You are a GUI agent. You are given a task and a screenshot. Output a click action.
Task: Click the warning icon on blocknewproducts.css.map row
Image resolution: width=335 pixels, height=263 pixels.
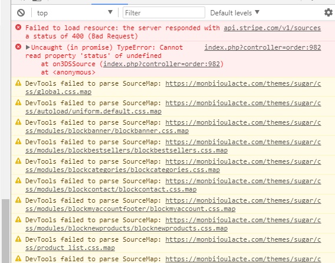pyautogui.click(x=18, y=219)
